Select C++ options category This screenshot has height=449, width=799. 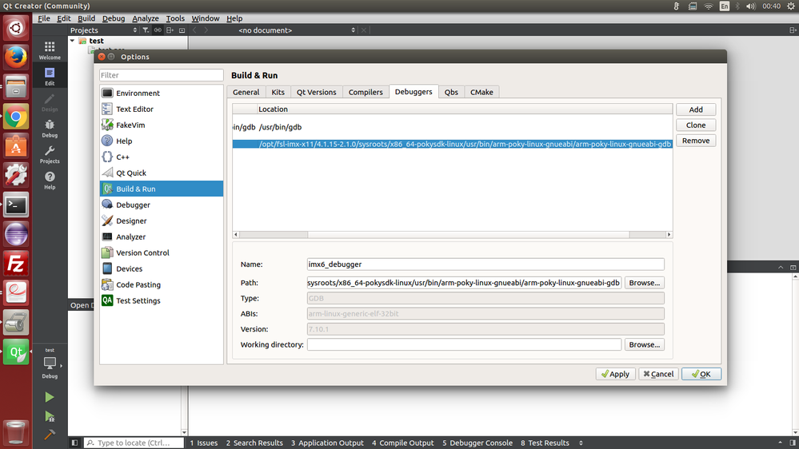[162, 157]
